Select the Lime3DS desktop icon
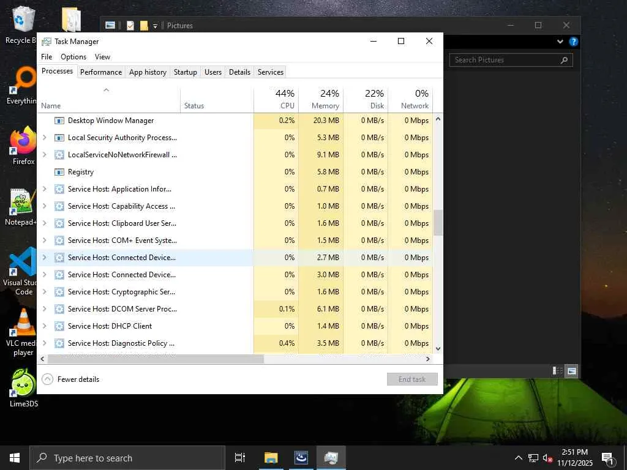The image size is (627, 470). coord(24,388)
